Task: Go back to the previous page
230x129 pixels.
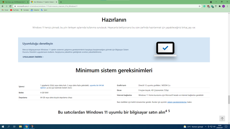Action: coord(3,6)
